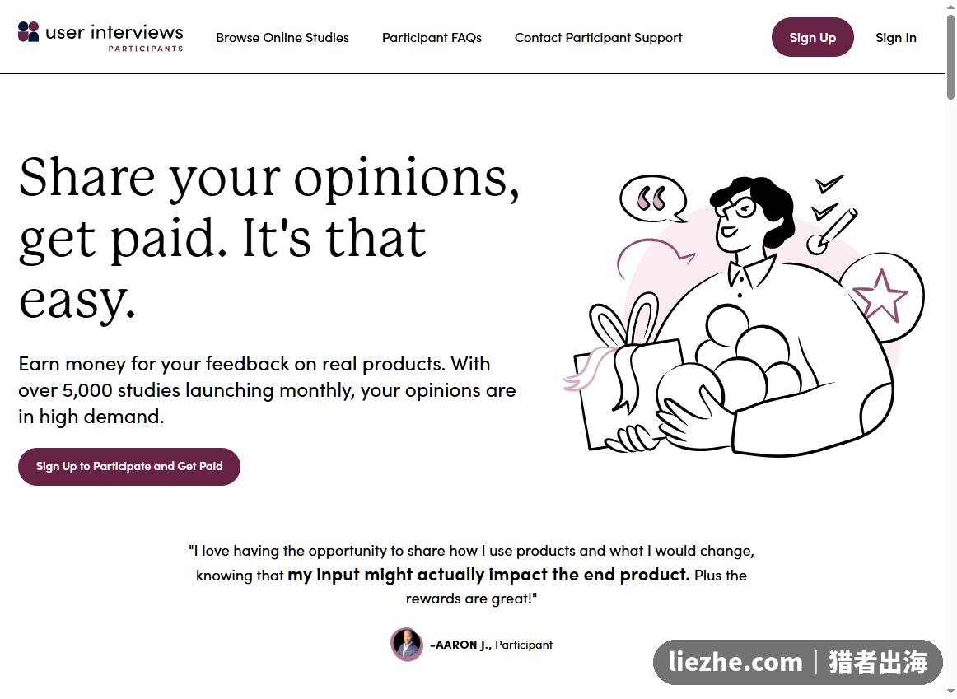Click the Sign In link

pyautogui.click(x=895, y=38)
